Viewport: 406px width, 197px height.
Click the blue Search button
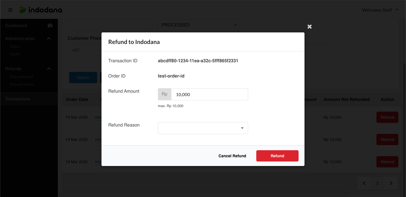pyautogui.click(x=83, y=78)
